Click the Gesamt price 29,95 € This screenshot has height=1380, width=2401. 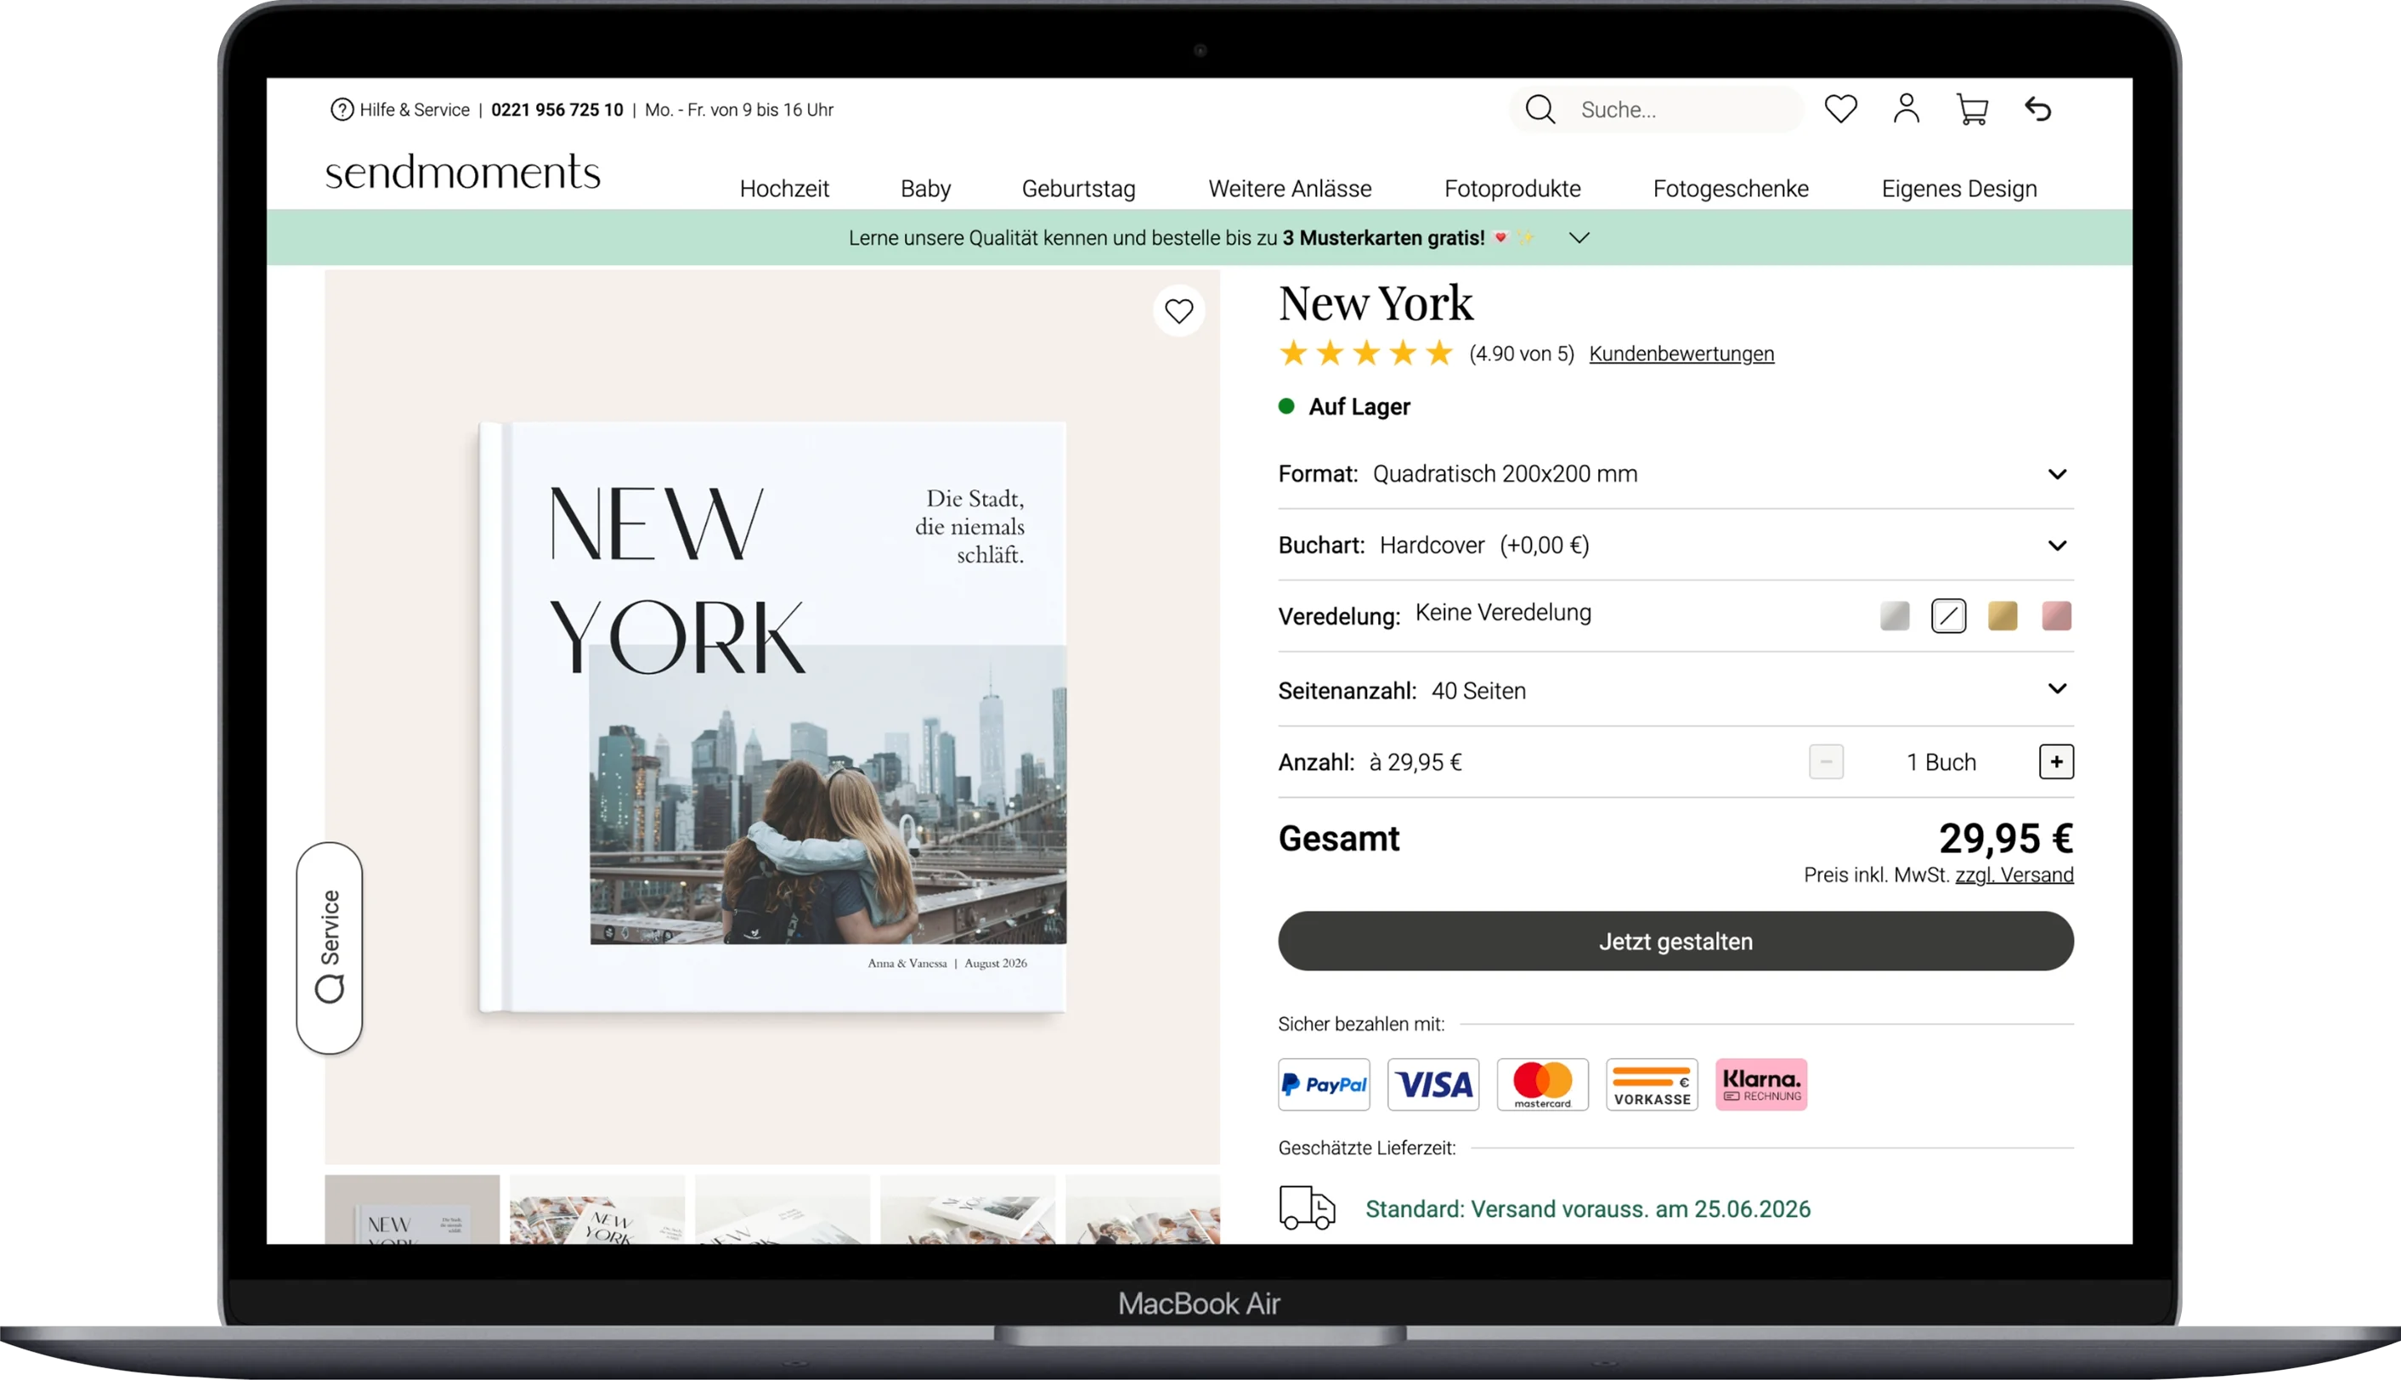(x=2006, y=839)
